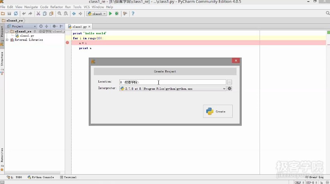The width and height of the screenshot is (330, 184).
Task: Click into the Location input field
Action: click(173, 82)
